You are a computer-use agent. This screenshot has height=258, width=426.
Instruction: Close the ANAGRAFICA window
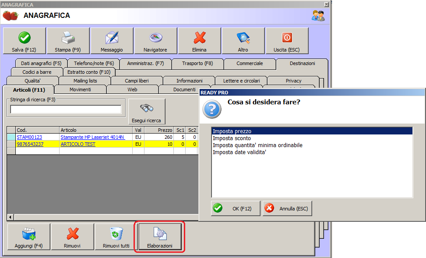pyautogui.click(x=327, y=4)
